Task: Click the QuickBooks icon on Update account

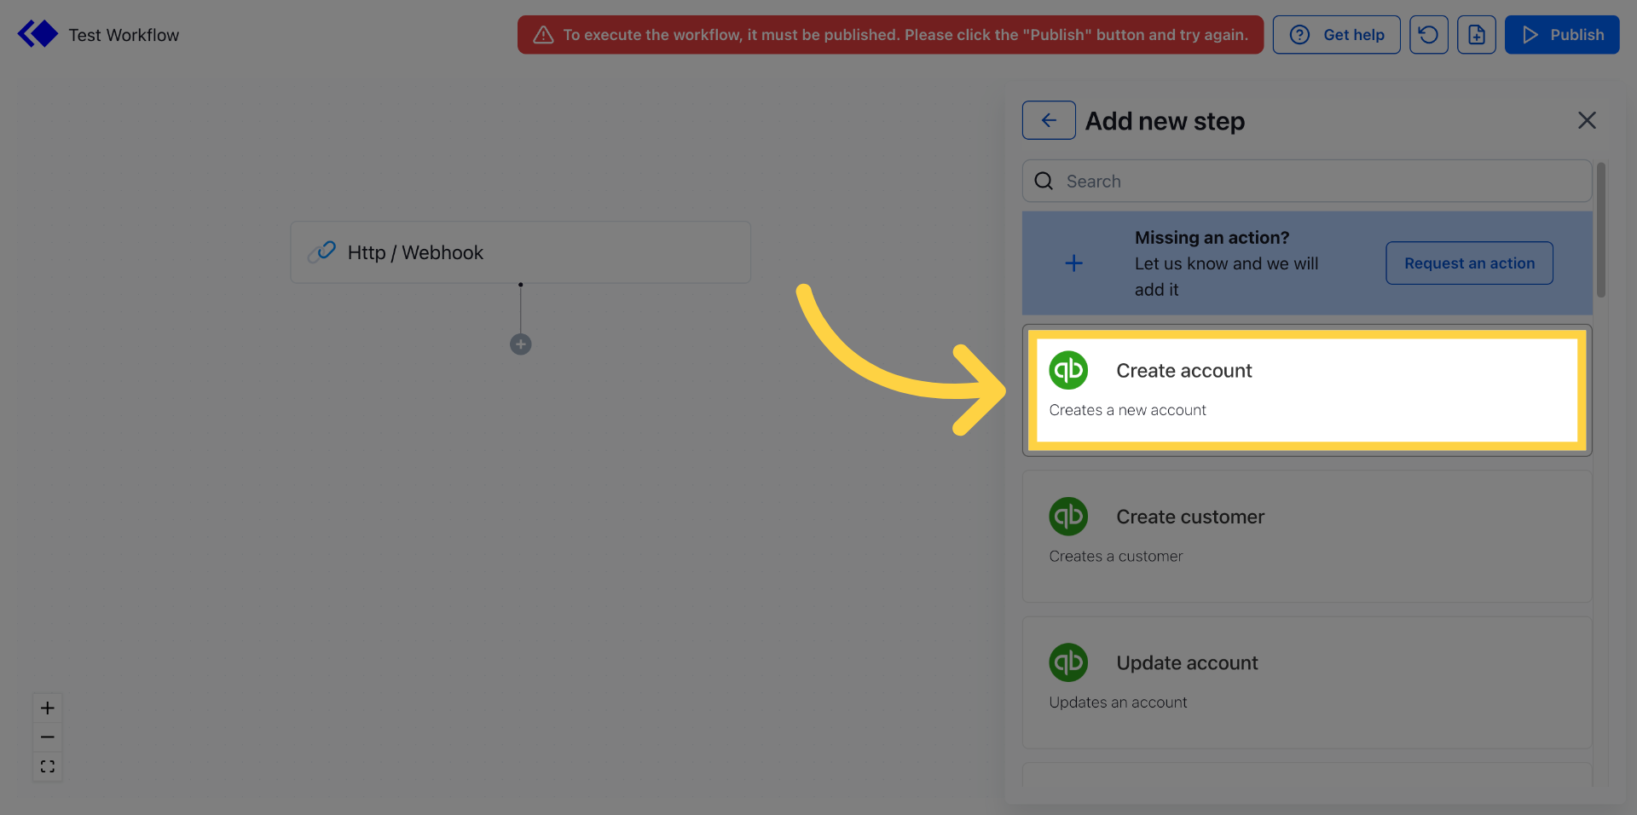Action: click(x=1068, y=662)
